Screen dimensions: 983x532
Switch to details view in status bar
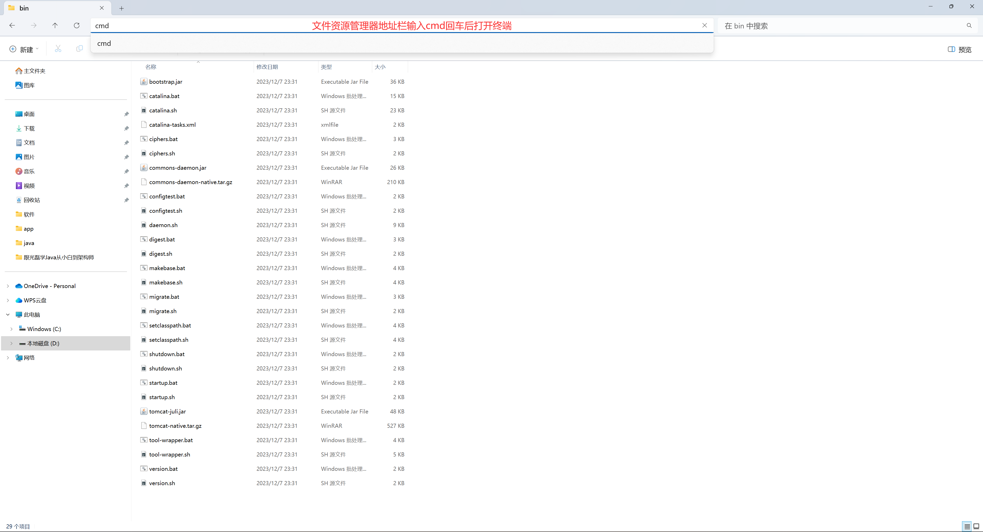[x=967, y=526]
